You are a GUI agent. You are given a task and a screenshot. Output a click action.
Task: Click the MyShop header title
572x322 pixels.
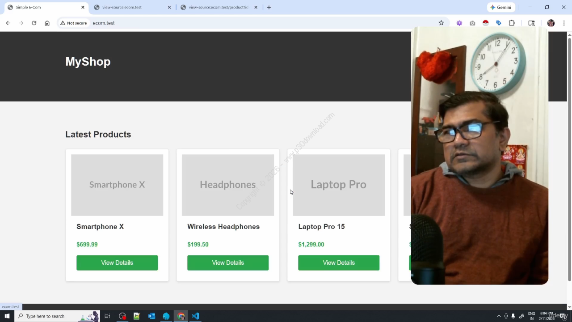coord(88,62)
